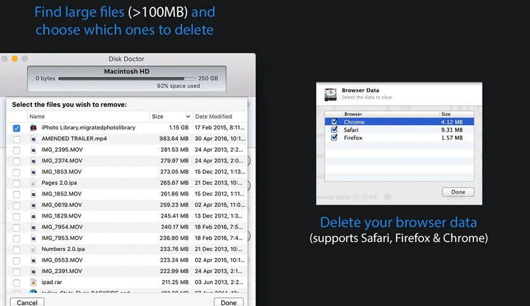Click the ipad.rar archive icon
Screen dimensions: 530x306
pyautogui.click(x=33, y=283)
